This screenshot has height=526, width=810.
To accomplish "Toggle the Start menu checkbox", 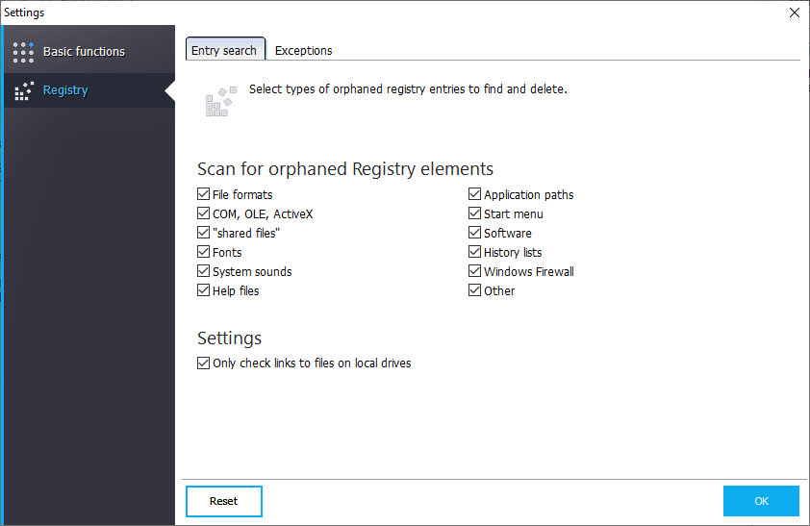I will (x=475, y=213).
